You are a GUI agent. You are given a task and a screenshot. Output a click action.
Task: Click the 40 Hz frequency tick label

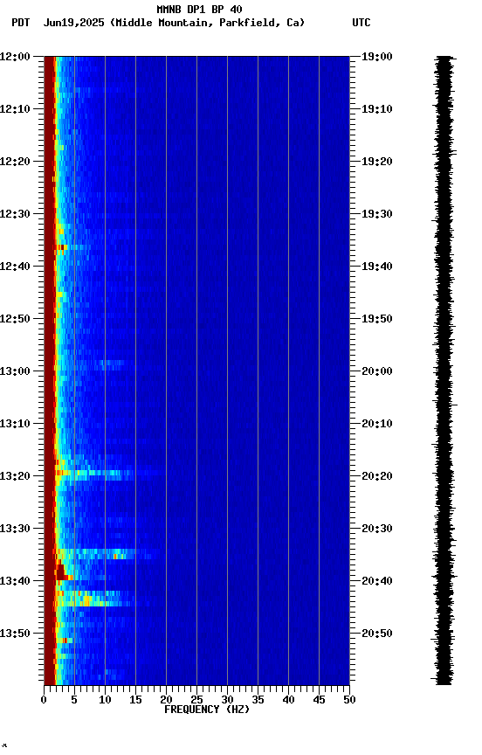288,700
